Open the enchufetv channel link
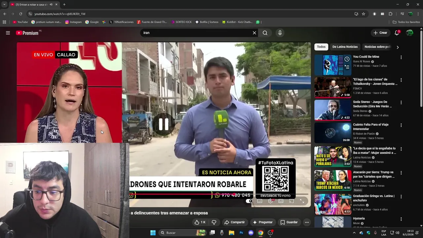 click(x=360, y=205)
